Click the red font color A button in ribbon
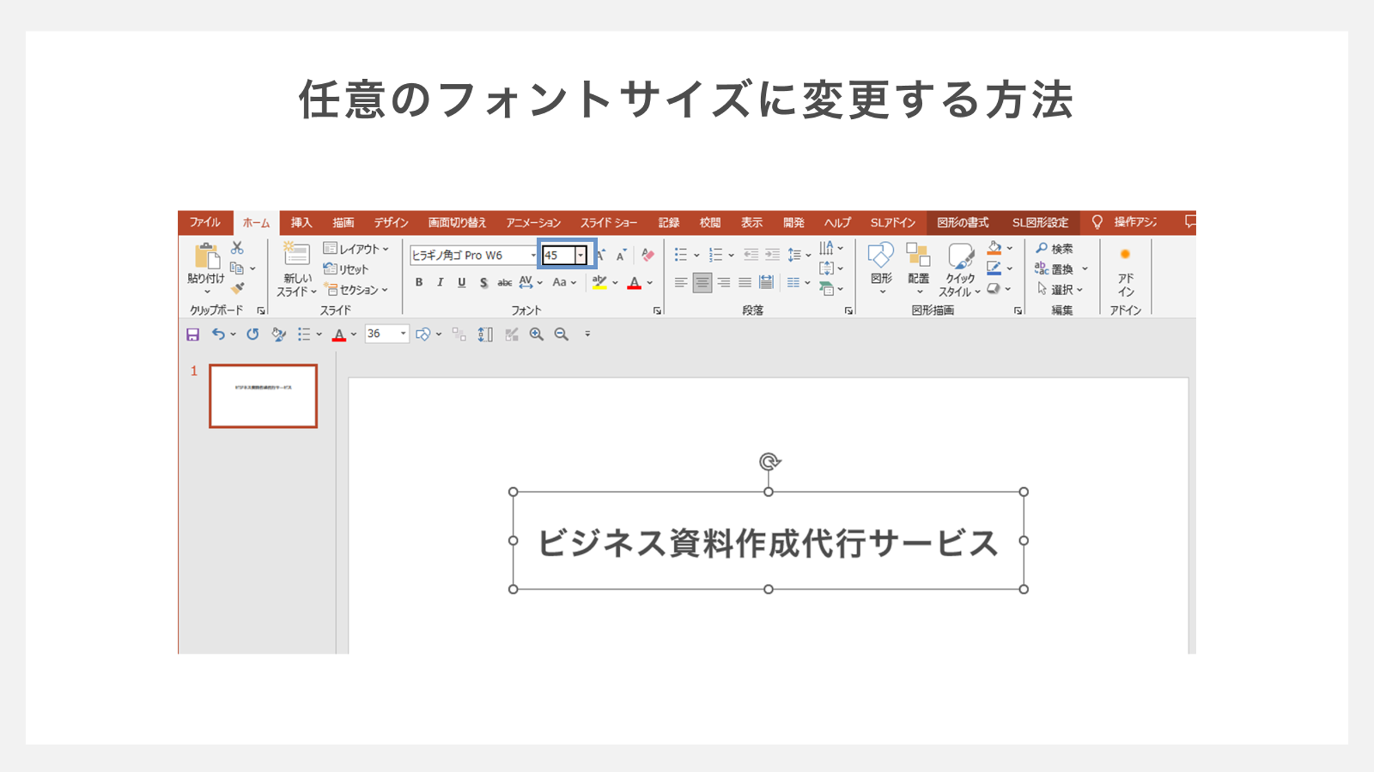 coord(634,282)
